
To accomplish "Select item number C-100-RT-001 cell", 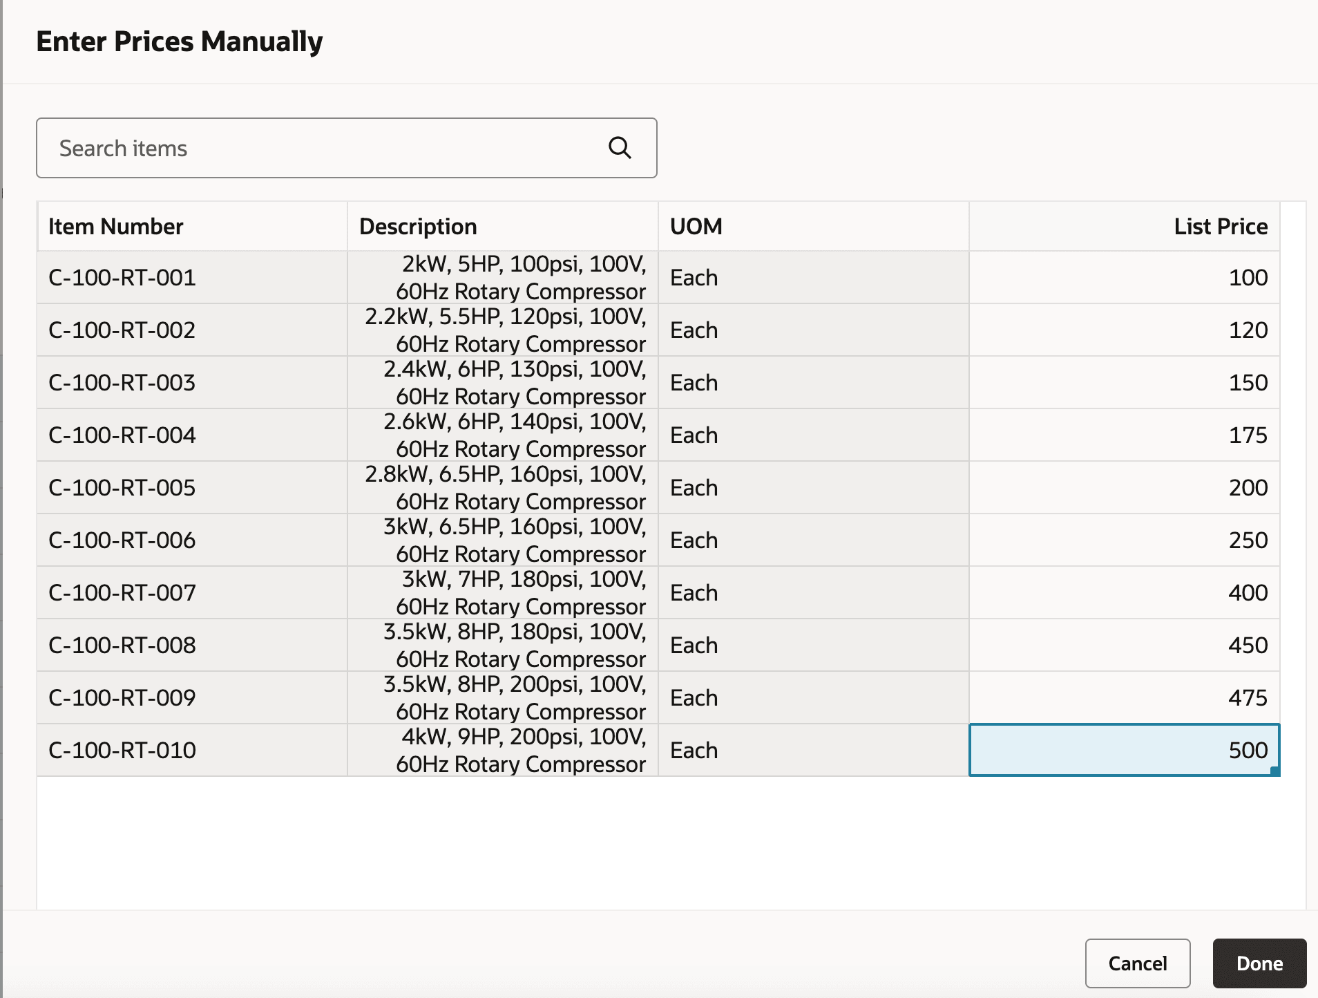I will (x=191, y=278).
